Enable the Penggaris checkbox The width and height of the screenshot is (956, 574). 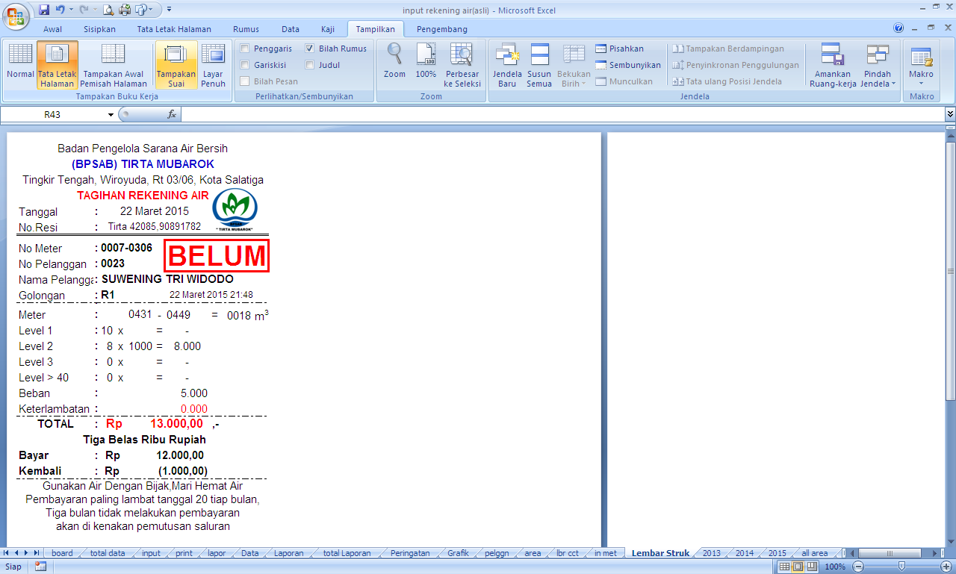click(x=246, y=48)
